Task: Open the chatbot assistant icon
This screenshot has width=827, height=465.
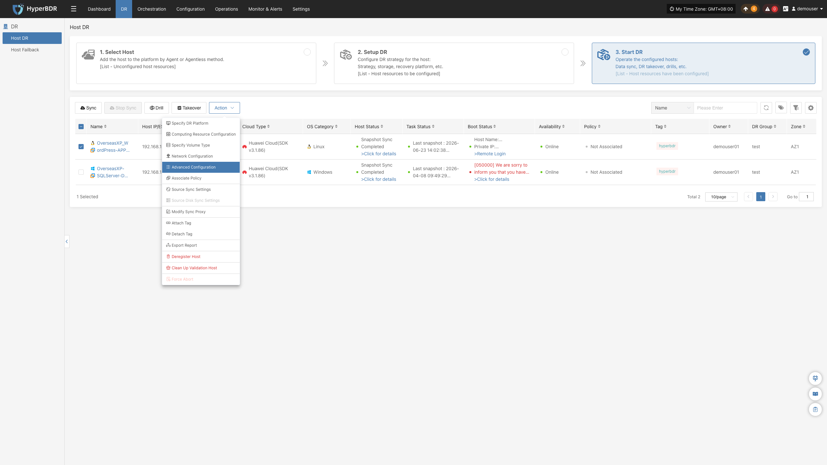Action: click(815, 378)
